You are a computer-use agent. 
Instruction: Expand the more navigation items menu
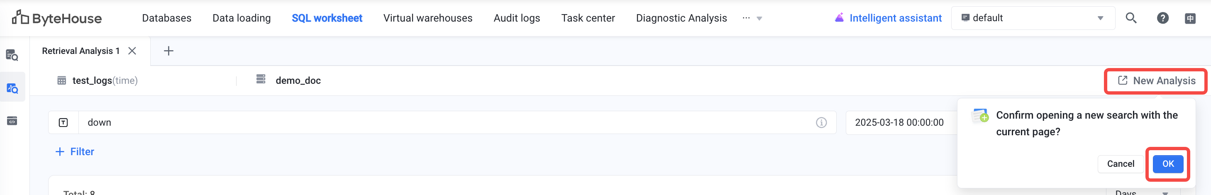point(752,18)
